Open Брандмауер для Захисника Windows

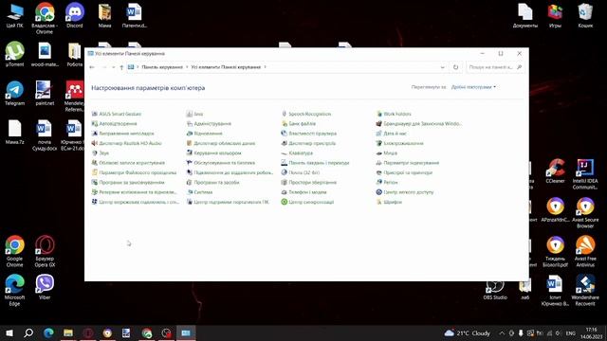pos(419,124)
